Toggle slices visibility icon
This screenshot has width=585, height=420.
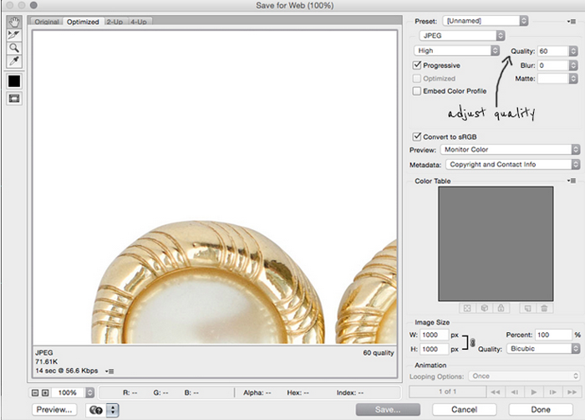pyautogui.click(x=14, y=99)
